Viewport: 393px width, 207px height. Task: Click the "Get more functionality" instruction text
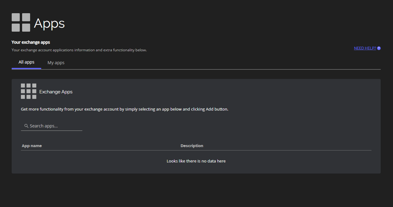point(125,109)
